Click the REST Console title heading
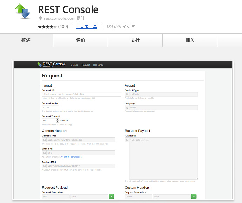Viewport: 242px width, 203px height. [68, 9]
